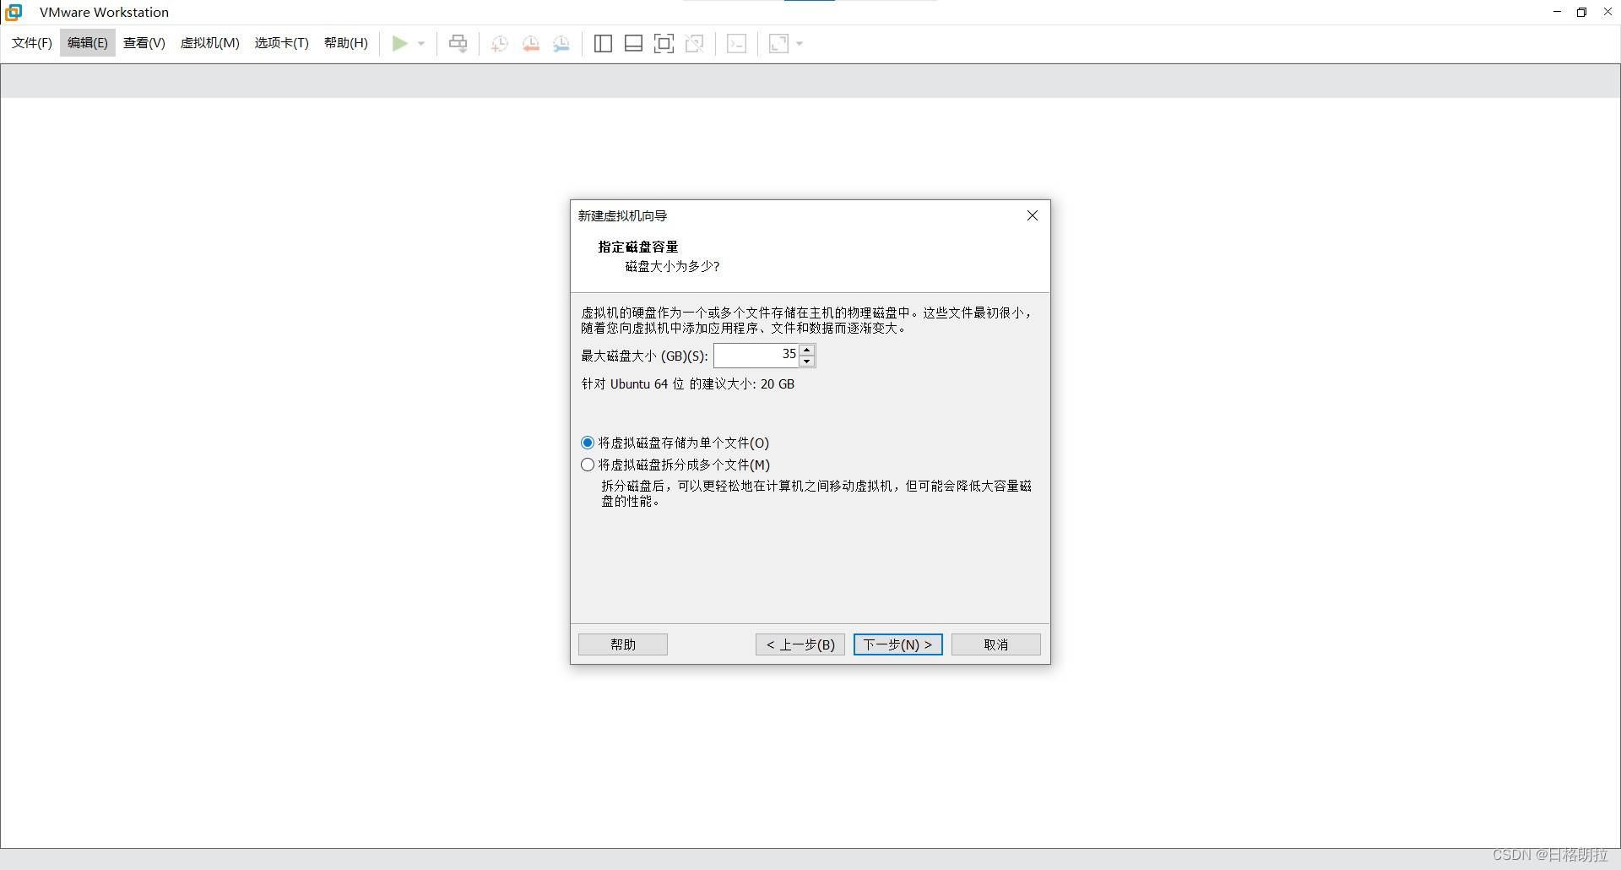This screenshot has height=870, width=1621.
Task: Click the VMware Workstation logo icon
Action: click(14, 12)
